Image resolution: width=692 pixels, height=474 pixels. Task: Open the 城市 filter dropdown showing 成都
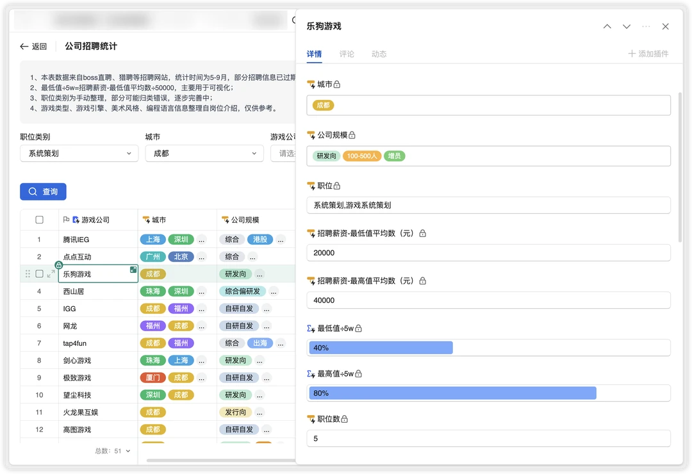pos(204,154)
